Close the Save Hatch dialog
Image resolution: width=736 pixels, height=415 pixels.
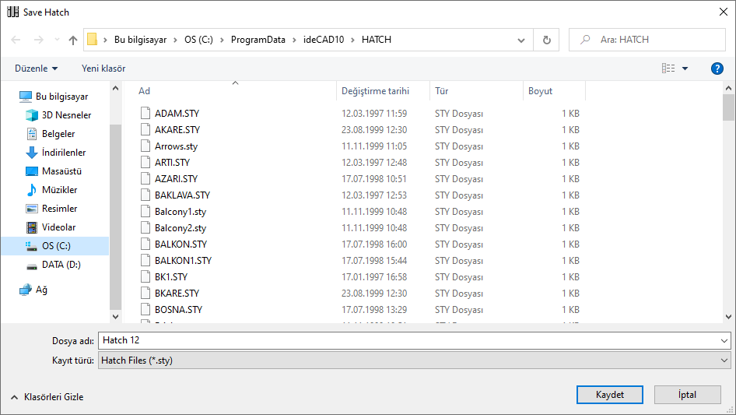coord(724,12)
